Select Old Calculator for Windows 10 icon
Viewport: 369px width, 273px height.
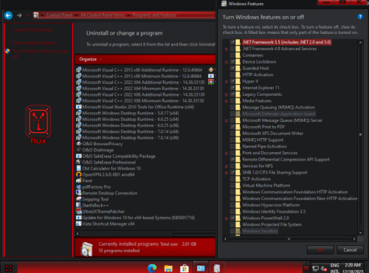pos(79,168)
